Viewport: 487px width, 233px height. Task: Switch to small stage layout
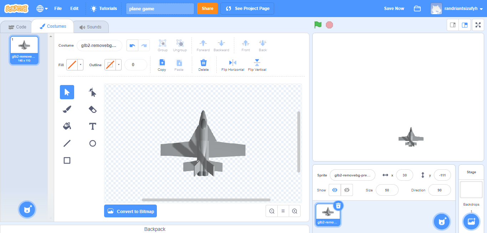click(x=453, y=25)
